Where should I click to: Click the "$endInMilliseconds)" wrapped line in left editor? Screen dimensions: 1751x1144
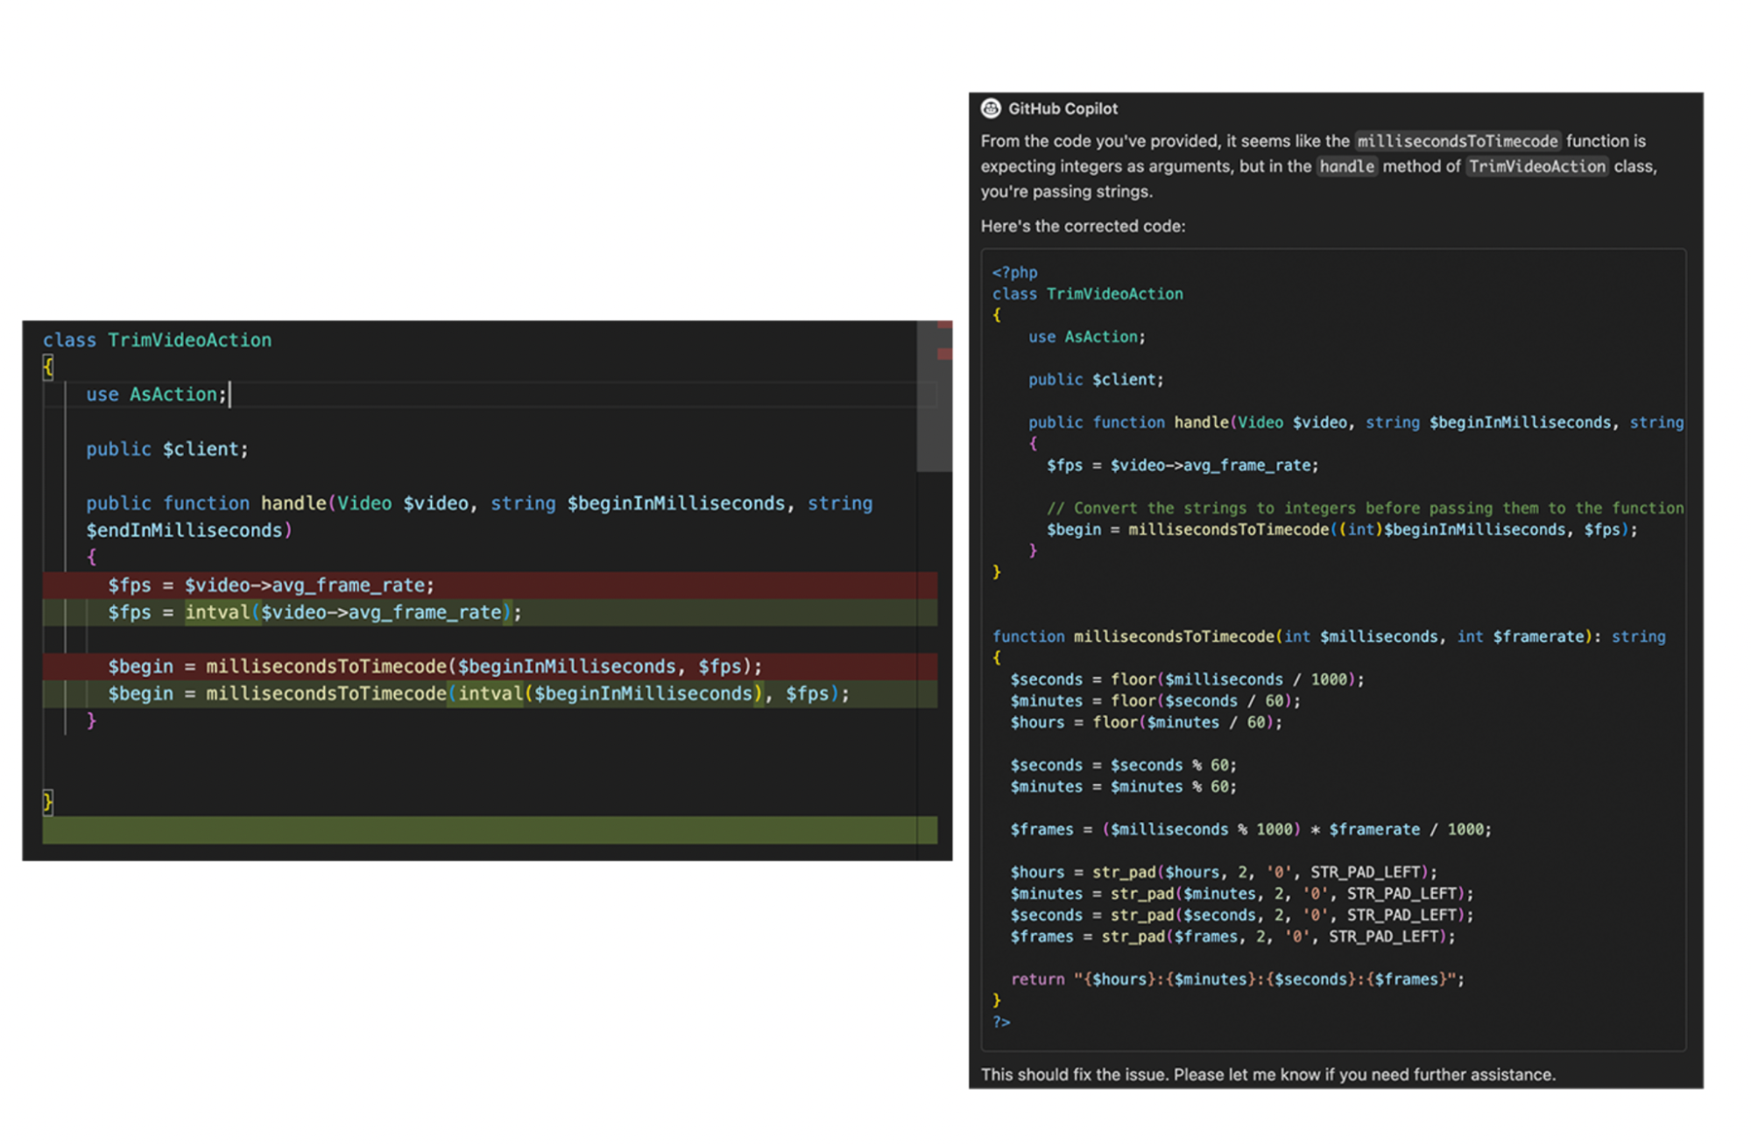click(x=189, y=530)
